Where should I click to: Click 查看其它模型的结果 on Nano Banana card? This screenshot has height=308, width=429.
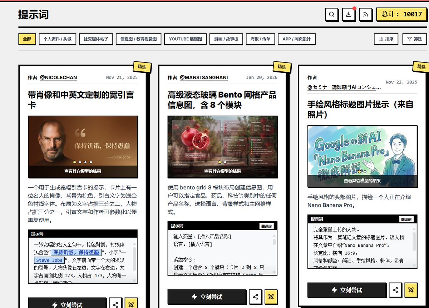(362, 181)
